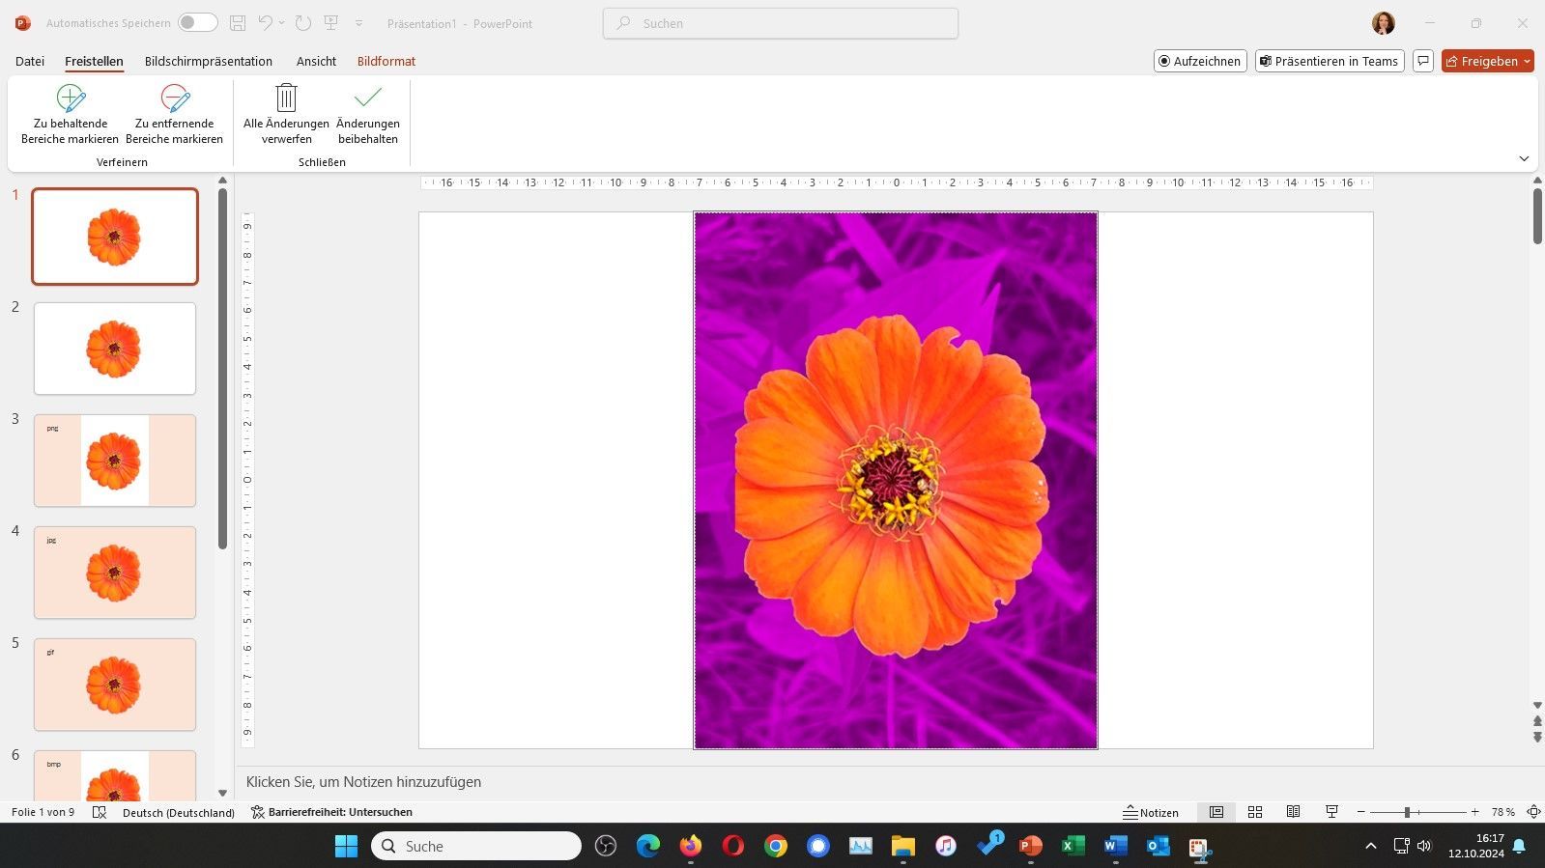1545x868 pixels.
Task: Click the zoom slider handle
Action: [x=1407, y=812]
